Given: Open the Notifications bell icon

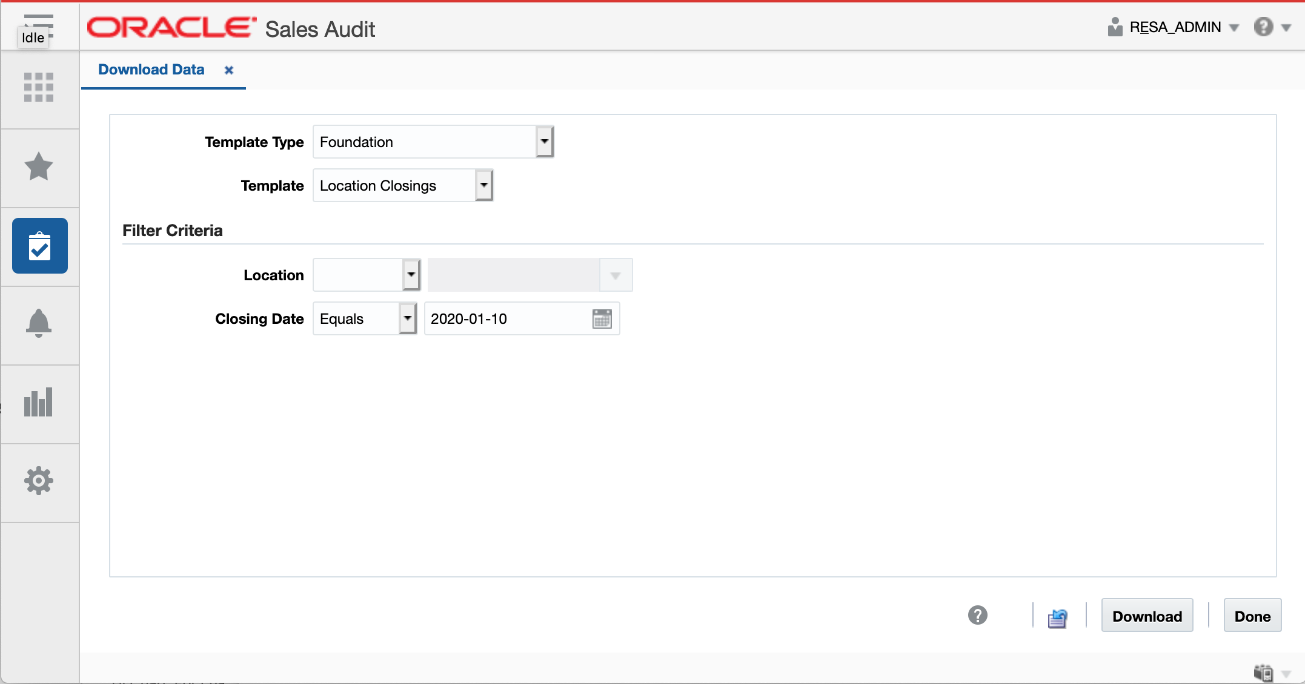Looking at the screenshot, I should [39, 324].
